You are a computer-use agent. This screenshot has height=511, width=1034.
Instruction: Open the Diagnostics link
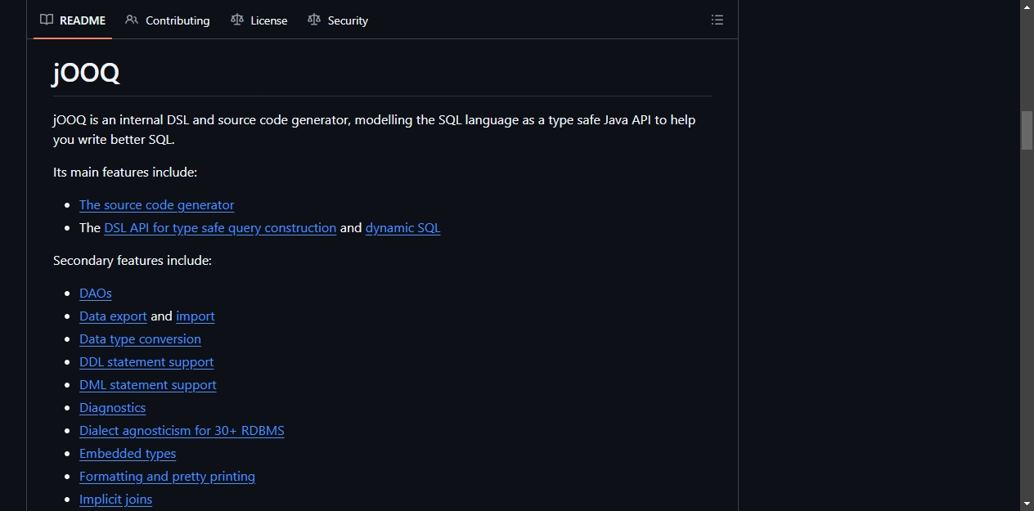pyautogui.click(x=112, y=408)
